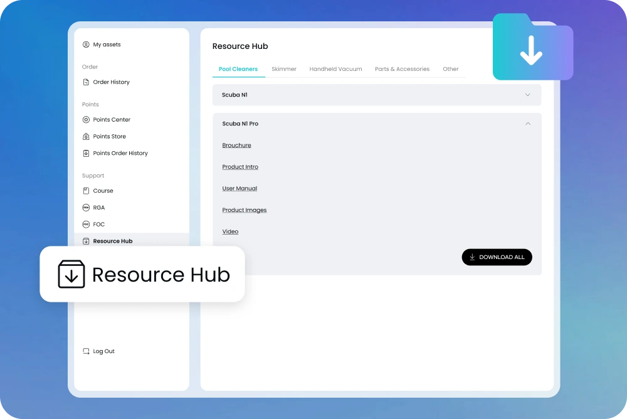Click the large download folder icon
627x419 pixels.
(532, 48)
